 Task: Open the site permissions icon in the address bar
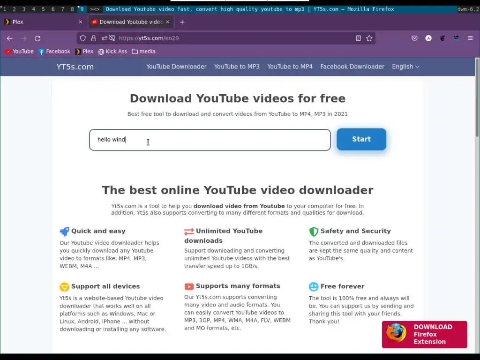point(105,38)
